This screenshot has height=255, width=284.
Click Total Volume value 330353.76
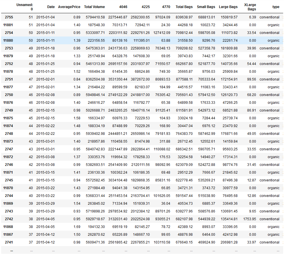click(x=96, y=157)
